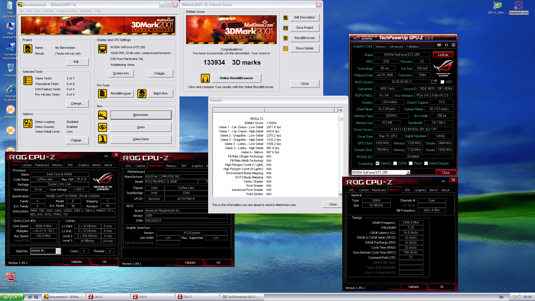Open snapshot.exe desktop icon
Image resolution: width=535 pixels, height=301 pixels.
tap(519, 8)
